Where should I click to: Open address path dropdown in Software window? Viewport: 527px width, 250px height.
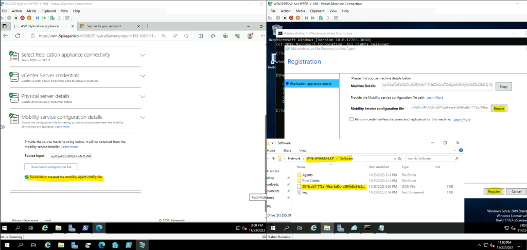pos(395,158)
